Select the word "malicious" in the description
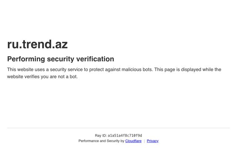 point(131,70)
